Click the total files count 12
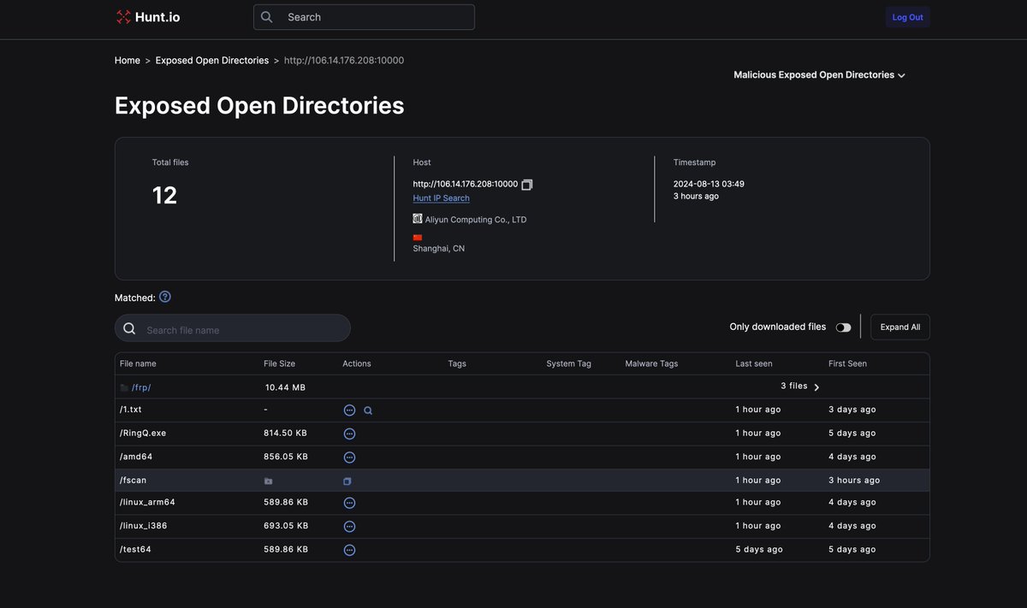This screenshot has height=608, width=1027. pos(164,196)
